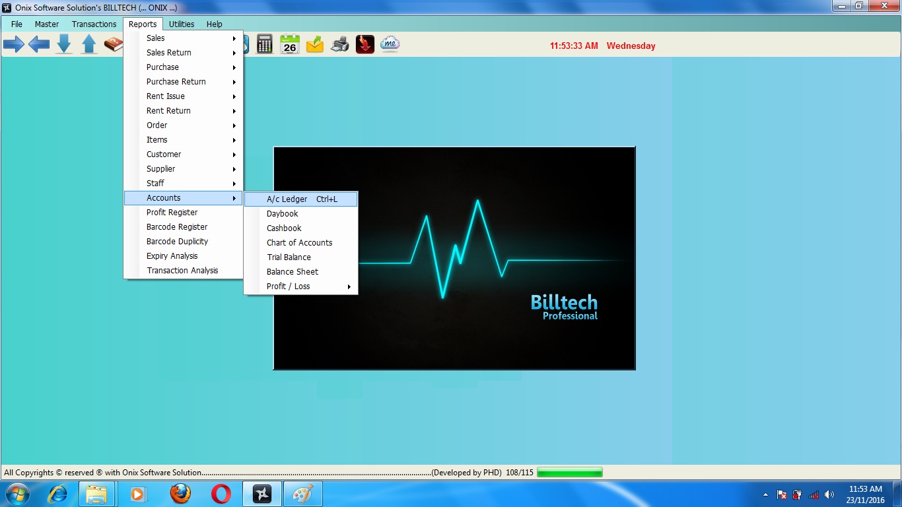Launch Opera from the taskbar

click(221, 494)
